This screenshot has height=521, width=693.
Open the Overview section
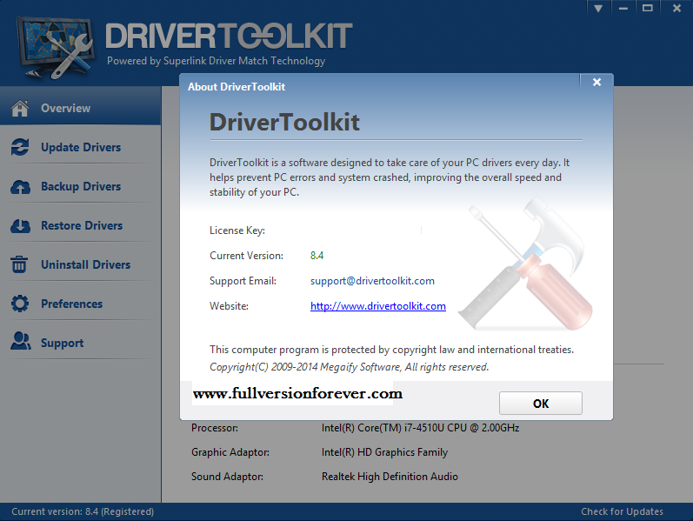click(81, 106)
